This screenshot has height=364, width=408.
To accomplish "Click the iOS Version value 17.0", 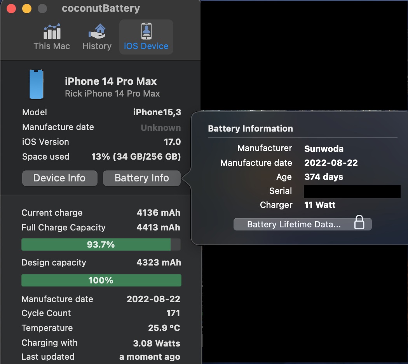I will pyautogui.click(x=172, y=142).
